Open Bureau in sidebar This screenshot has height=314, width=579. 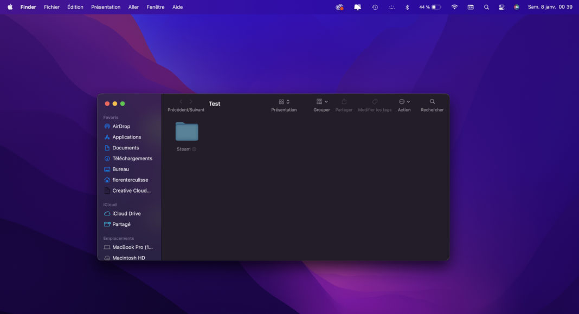click(120, 169)
